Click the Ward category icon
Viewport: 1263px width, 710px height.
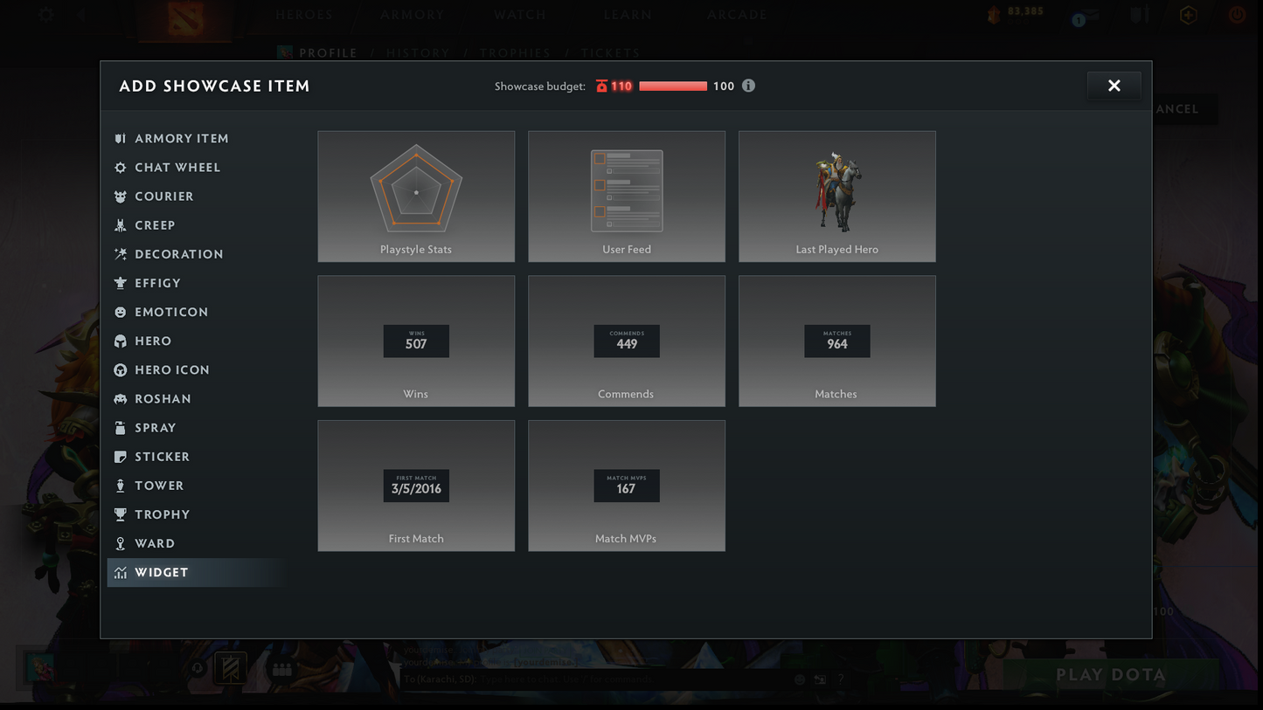121,543
